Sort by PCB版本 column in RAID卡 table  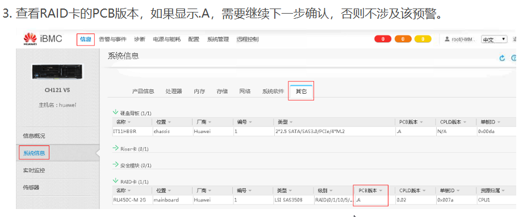[x=370, y=190]
